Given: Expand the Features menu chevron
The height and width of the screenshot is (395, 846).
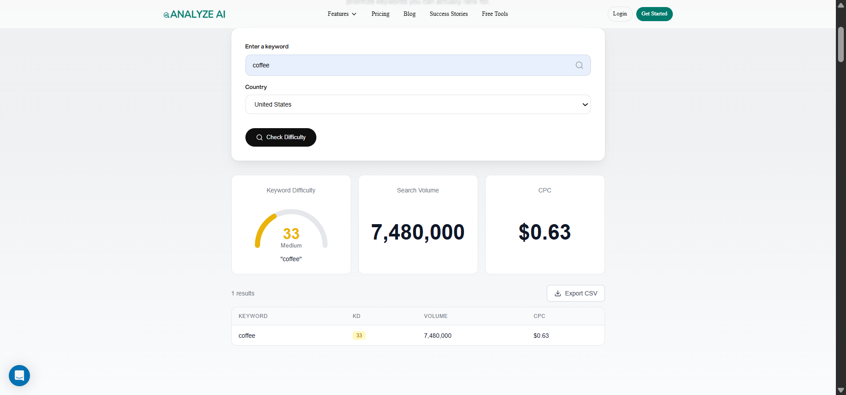Looking at the screenshot, I should (x=354, y=14).
